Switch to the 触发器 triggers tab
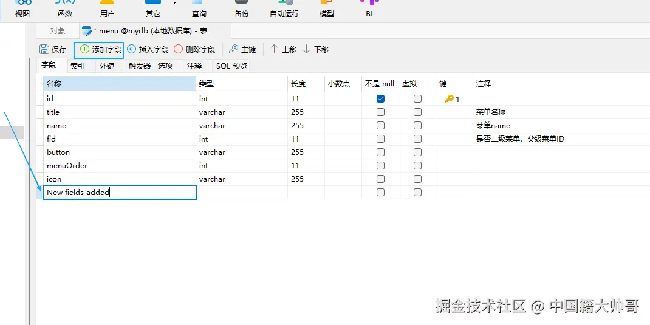Viewport: 650px width, 325px height. point(139,66)
